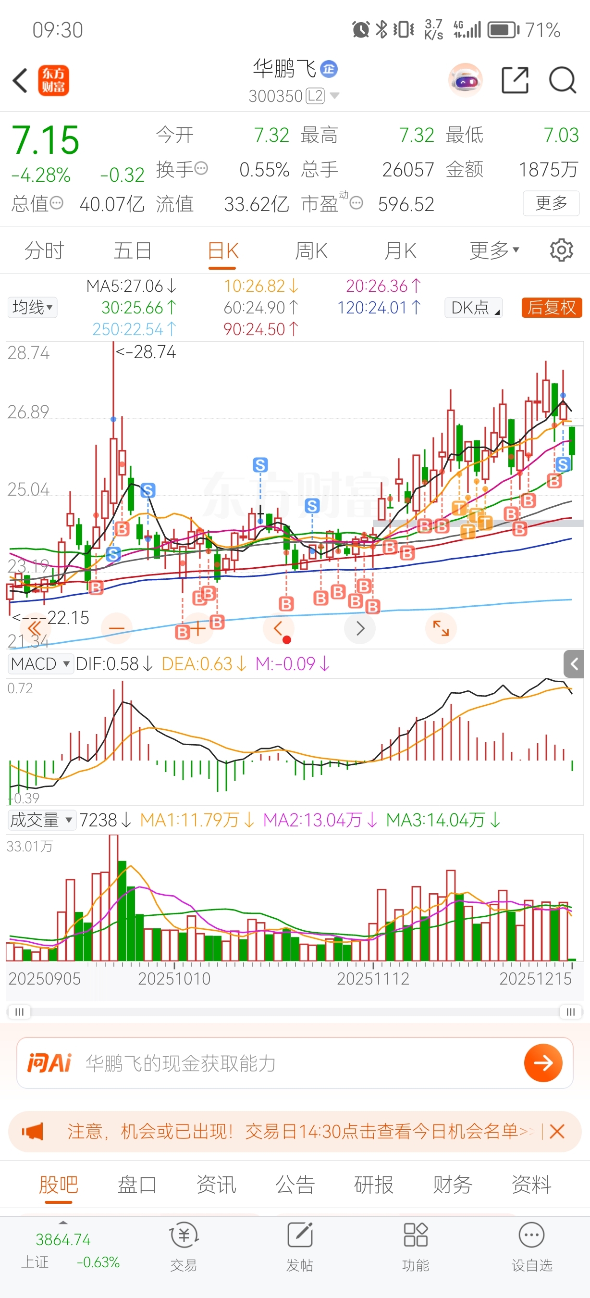Tap the L2 level badge

315,96
